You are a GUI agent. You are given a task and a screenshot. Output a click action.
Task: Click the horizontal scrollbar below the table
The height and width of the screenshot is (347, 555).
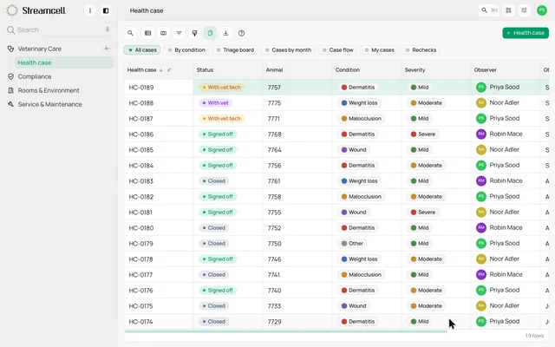[286, 331]
